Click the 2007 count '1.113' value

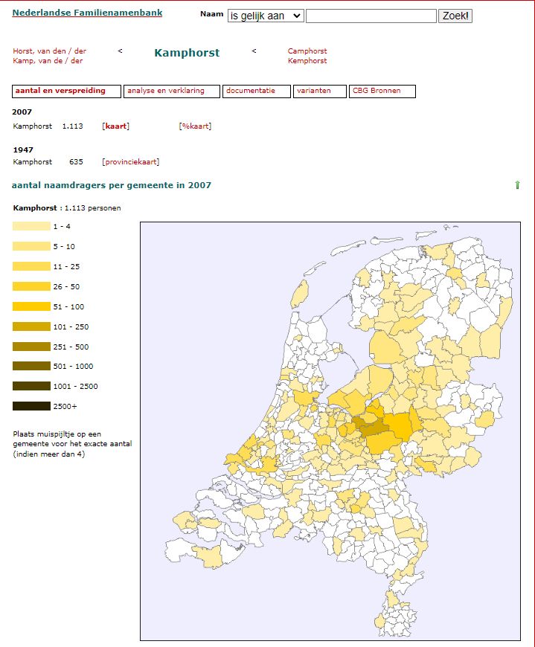(x=73, y=126)
